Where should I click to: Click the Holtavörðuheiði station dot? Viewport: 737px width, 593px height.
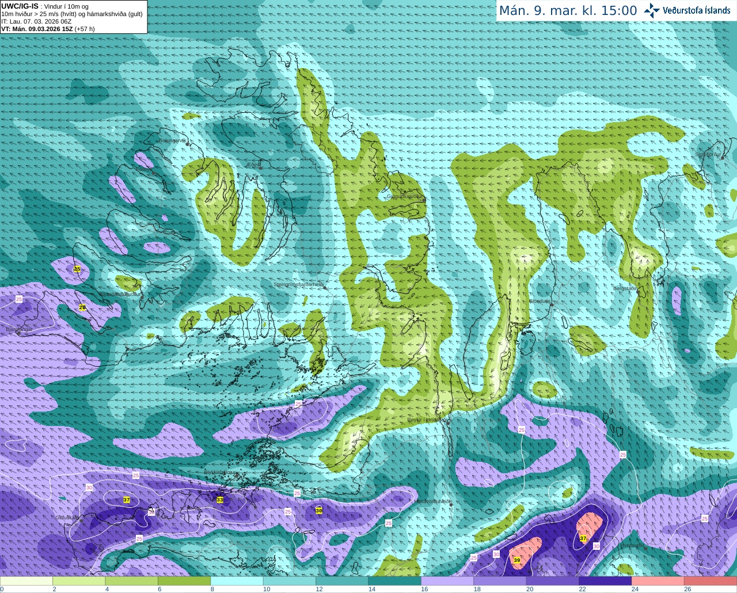coord(451,505)
